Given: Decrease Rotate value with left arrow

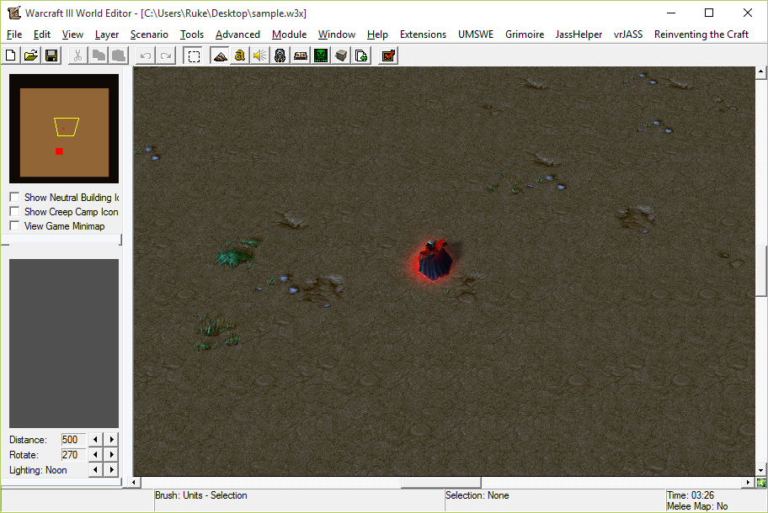Looking at the screenshot, I should 95,454.
